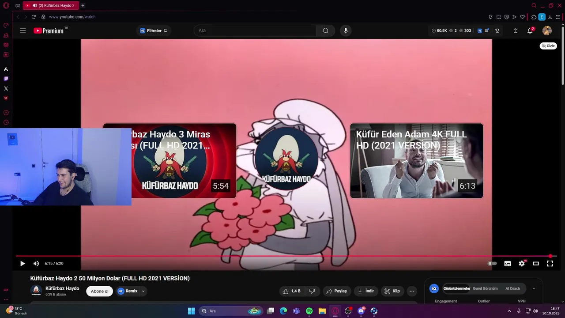
Task: Open more actions three-dot menu
Action: [412, 291]
